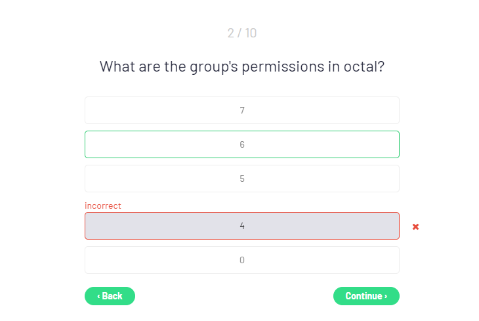Image resolution: width=479 pixels, height=321 pixels.
Task: Click the left chevron on Back button
Action: [x=98, y=296]
